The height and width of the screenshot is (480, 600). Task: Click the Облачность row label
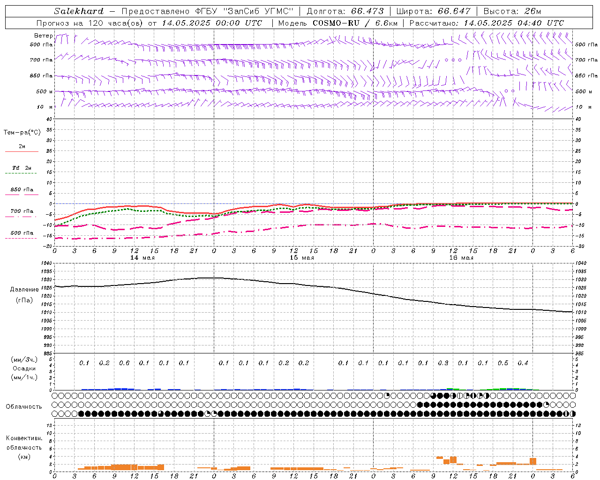24,406
